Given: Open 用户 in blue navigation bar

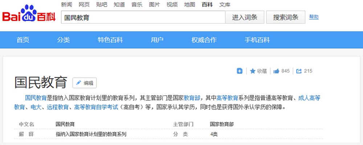Looking at the screenshot, I should click(x=157, y=40).
